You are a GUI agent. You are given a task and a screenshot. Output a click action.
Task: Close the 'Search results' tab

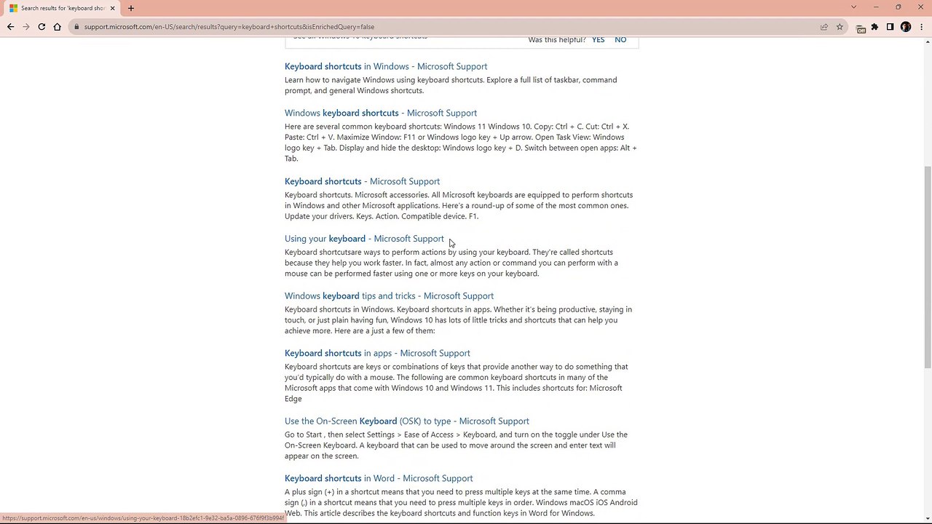click(113, 8)
